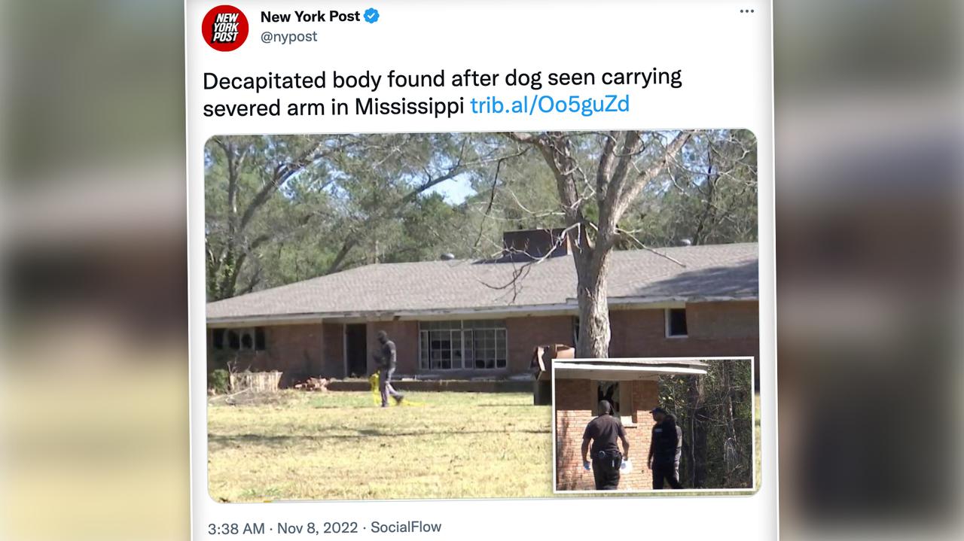Screen dimensions: 964x541
Task: Click the large front window of house
Action: coord(462,345)
